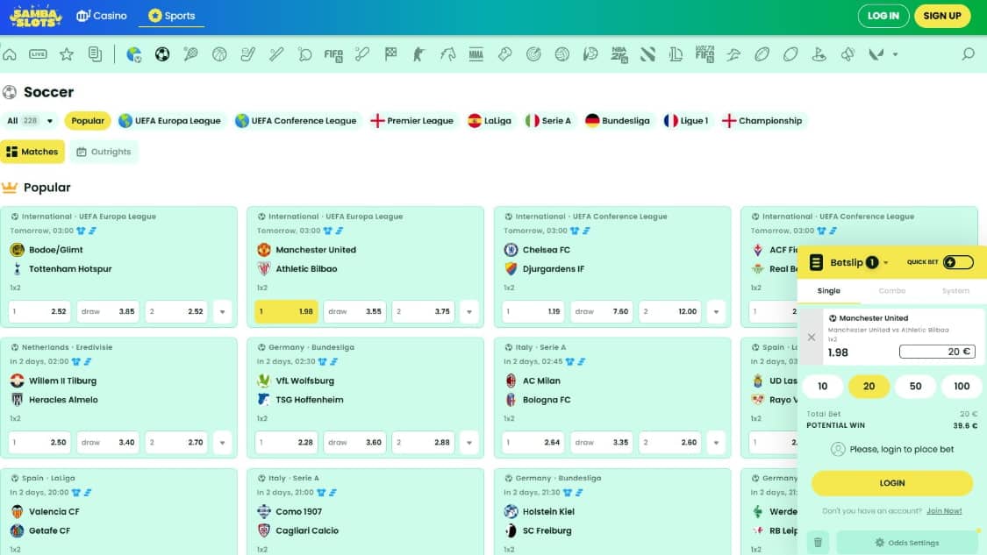Expand the Betslip dropdown arrow
Screen dimensions: 987x555
885,263
